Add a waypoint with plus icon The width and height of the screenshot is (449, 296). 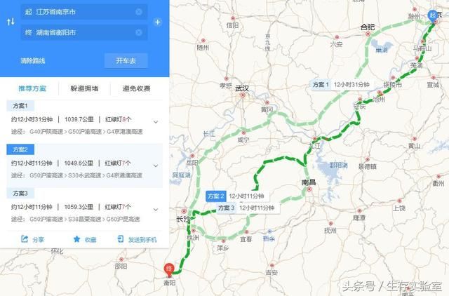[157, 22]
